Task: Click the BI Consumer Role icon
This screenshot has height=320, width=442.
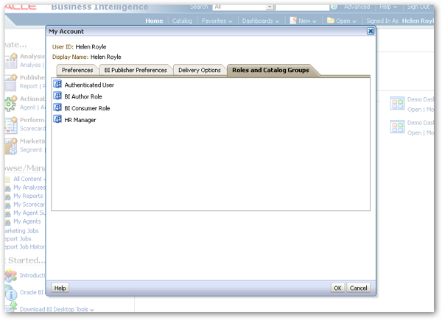Action: [57, 107]
